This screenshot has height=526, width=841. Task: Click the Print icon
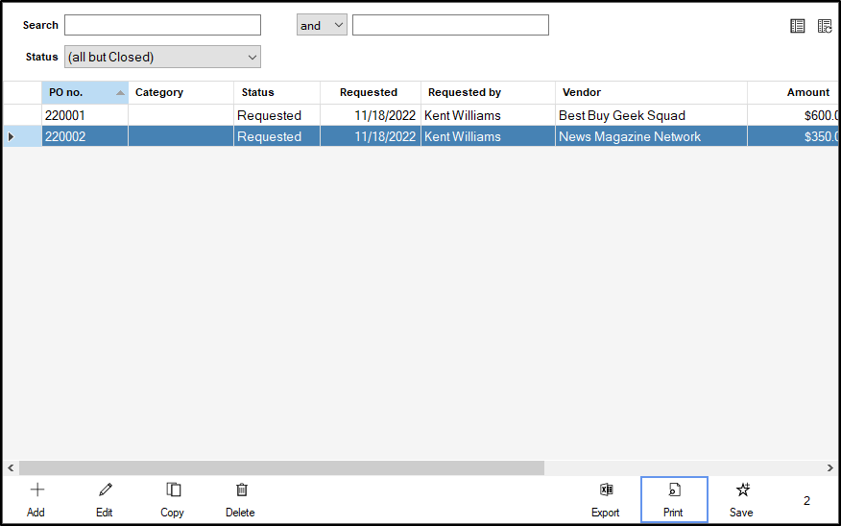(x=674, y=490)
